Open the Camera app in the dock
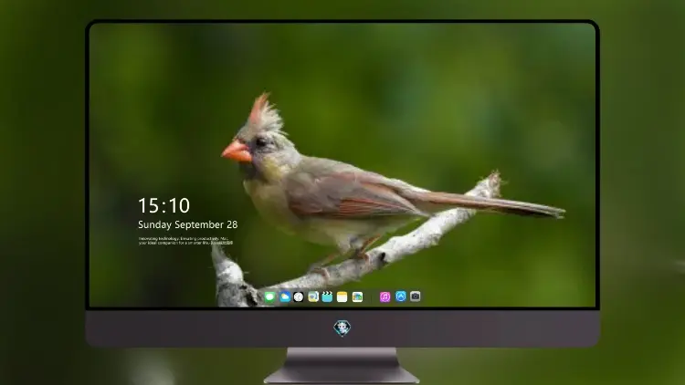The width and height of the screenshot is (685, 385). click(x=415, y=297)
